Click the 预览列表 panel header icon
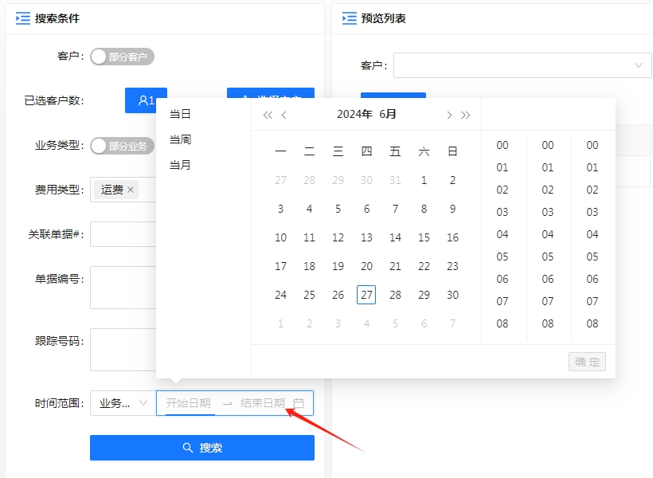Image resolution: width=653 pixels, height=478 pixels. pyautogui.click(x=349, y=18)
